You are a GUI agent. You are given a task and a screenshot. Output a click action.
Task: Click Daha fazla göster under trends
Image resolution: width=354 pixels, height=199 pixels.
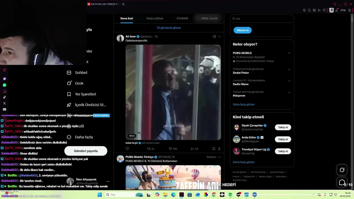click(244, 104)
